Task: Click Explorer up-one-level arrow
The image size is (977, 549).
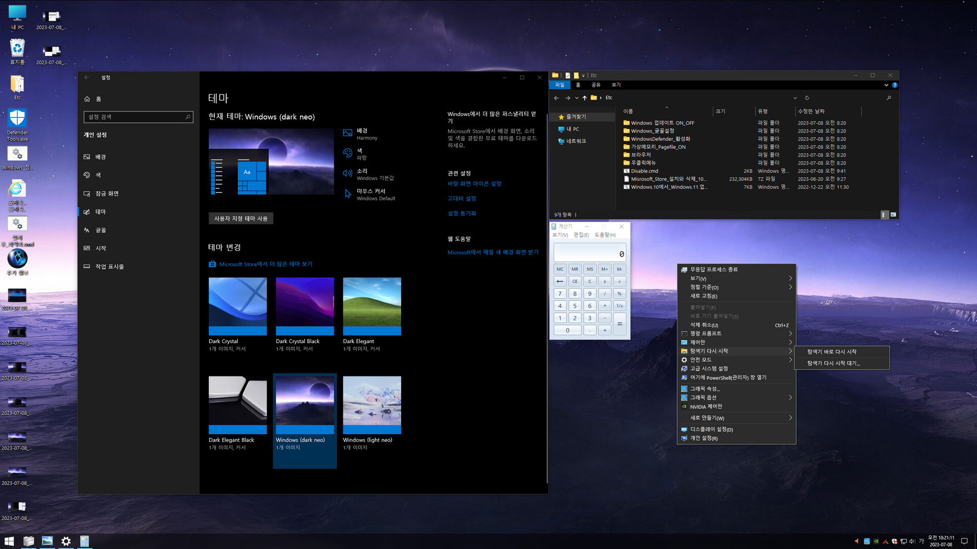Action: tap(584, 98)
